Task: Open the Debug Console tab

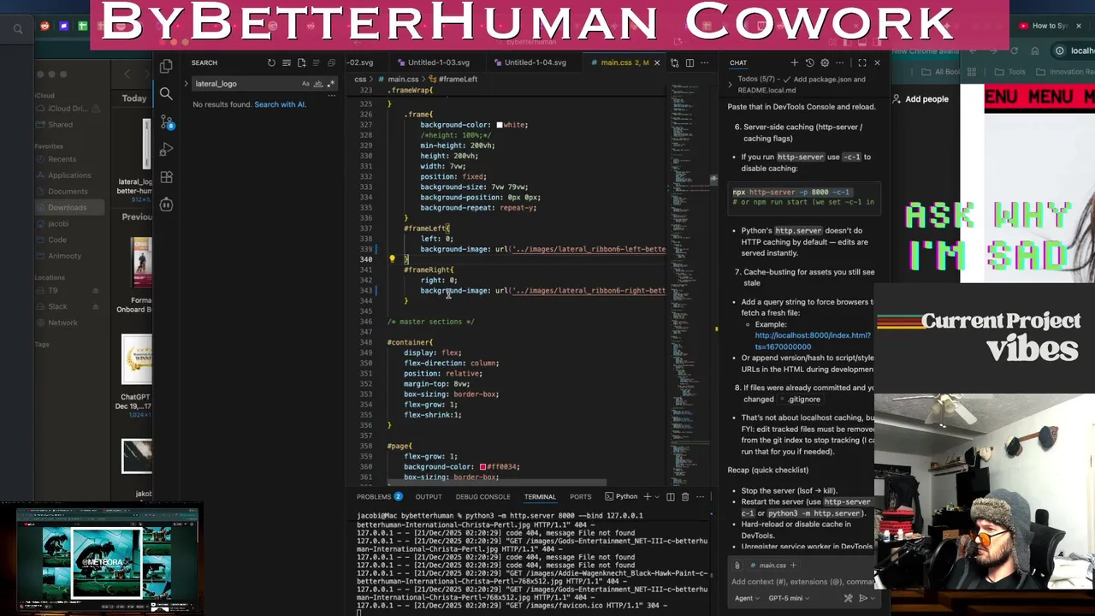Action: coord(482,497)
